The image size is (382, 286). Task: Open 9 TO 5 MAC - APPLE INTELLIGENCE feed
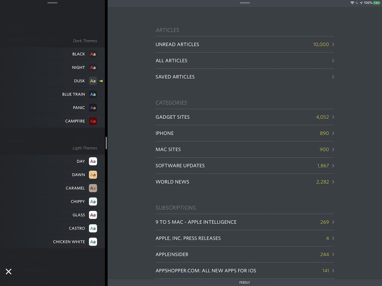[245, 222]
